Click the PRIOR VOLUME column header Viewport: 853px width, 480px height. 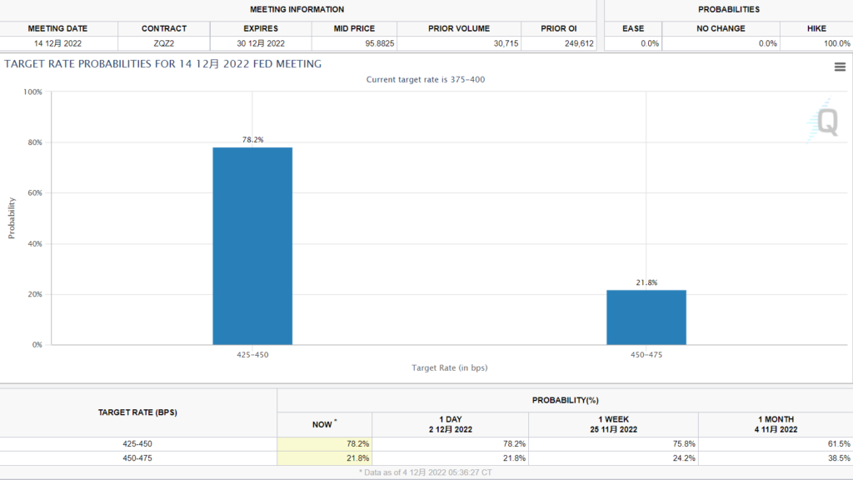point(458,28)
